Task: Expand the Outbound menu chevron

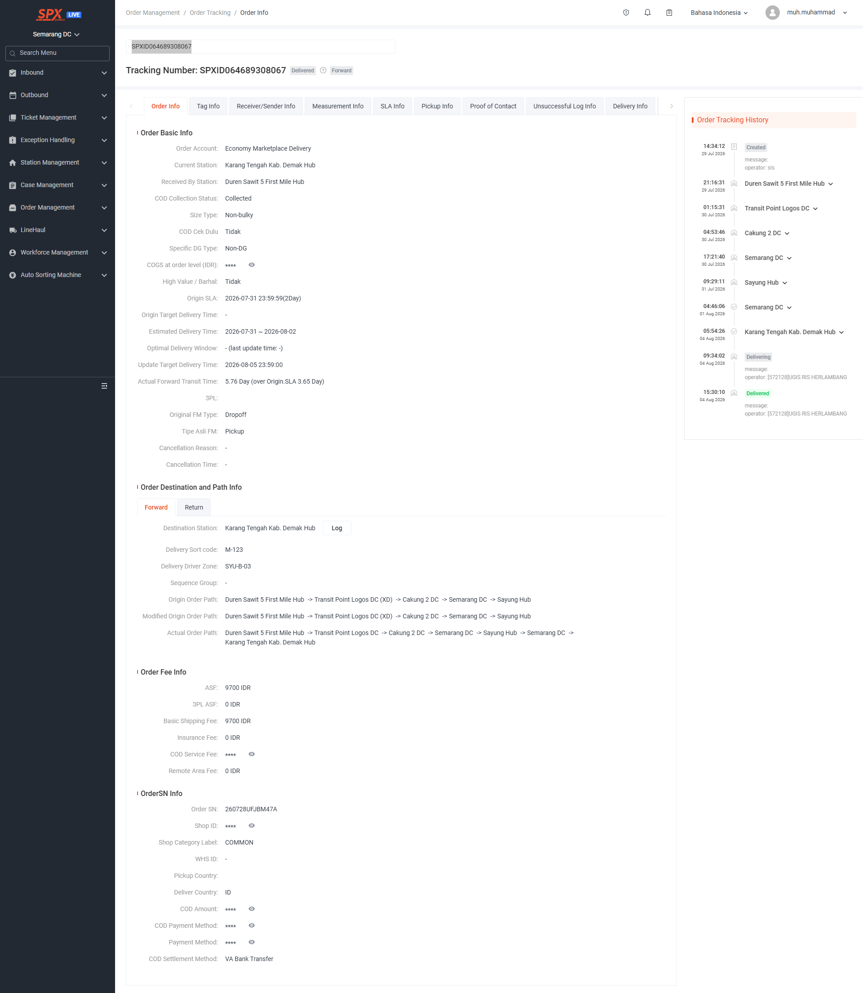Action: click(104, 95)
